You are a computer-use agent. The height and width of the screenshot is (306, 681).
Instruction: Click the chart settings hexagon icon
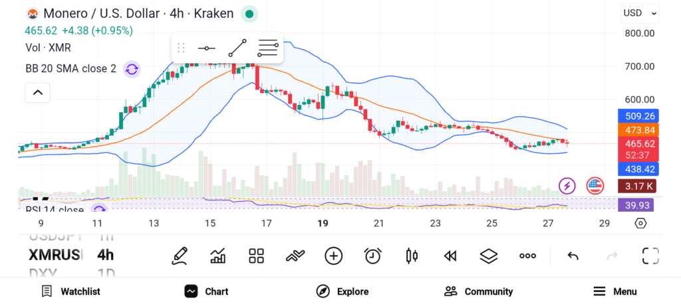(x=640, y=223)
